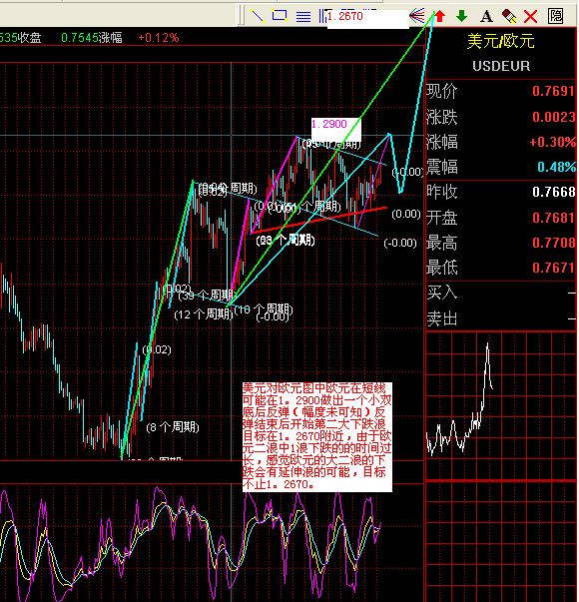Select the eraser tool

click(509, 16)
